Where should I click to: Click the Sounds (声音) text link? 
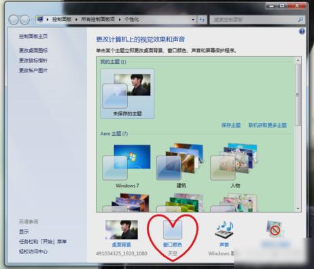point(224,245)
